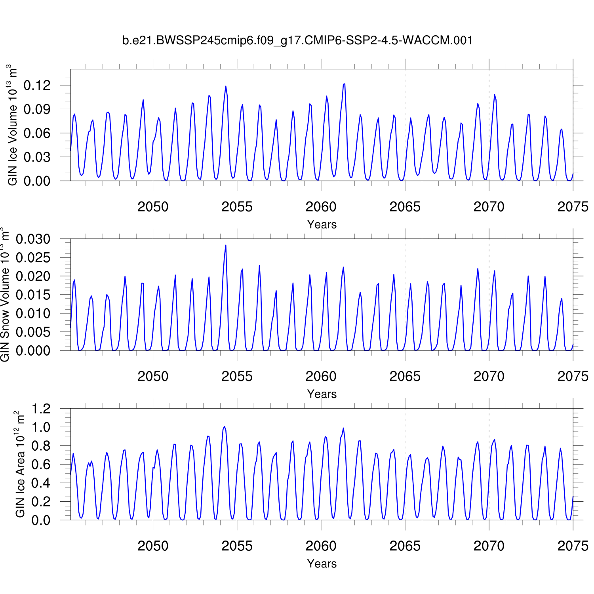
Task: Click the 1.2 value on ice area axis
Action: (41, 409)
